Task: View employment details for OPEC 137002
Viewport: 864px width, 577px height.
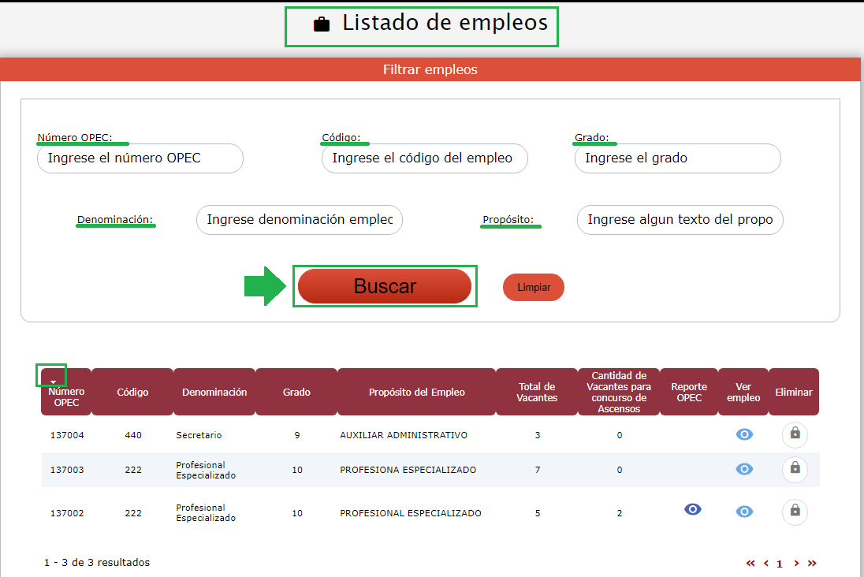Action: (744, 512)
